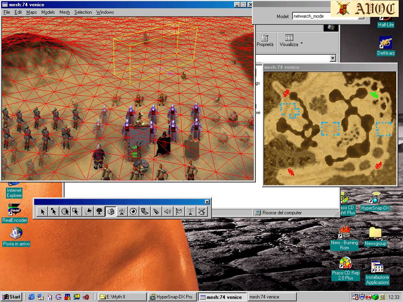This screenshot has width=403, height=302.
Task: Choose the folded mesh terrain tool
Action: [145, 211]
